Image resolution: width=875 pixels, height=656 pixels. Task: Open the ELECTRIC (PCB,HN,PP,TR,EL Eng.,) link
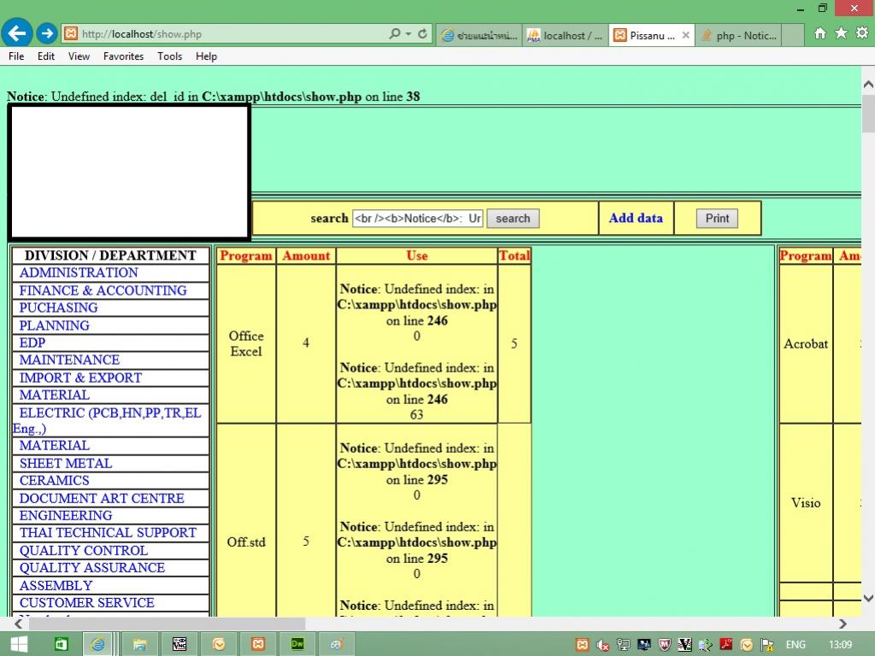[x=107, y=421]
